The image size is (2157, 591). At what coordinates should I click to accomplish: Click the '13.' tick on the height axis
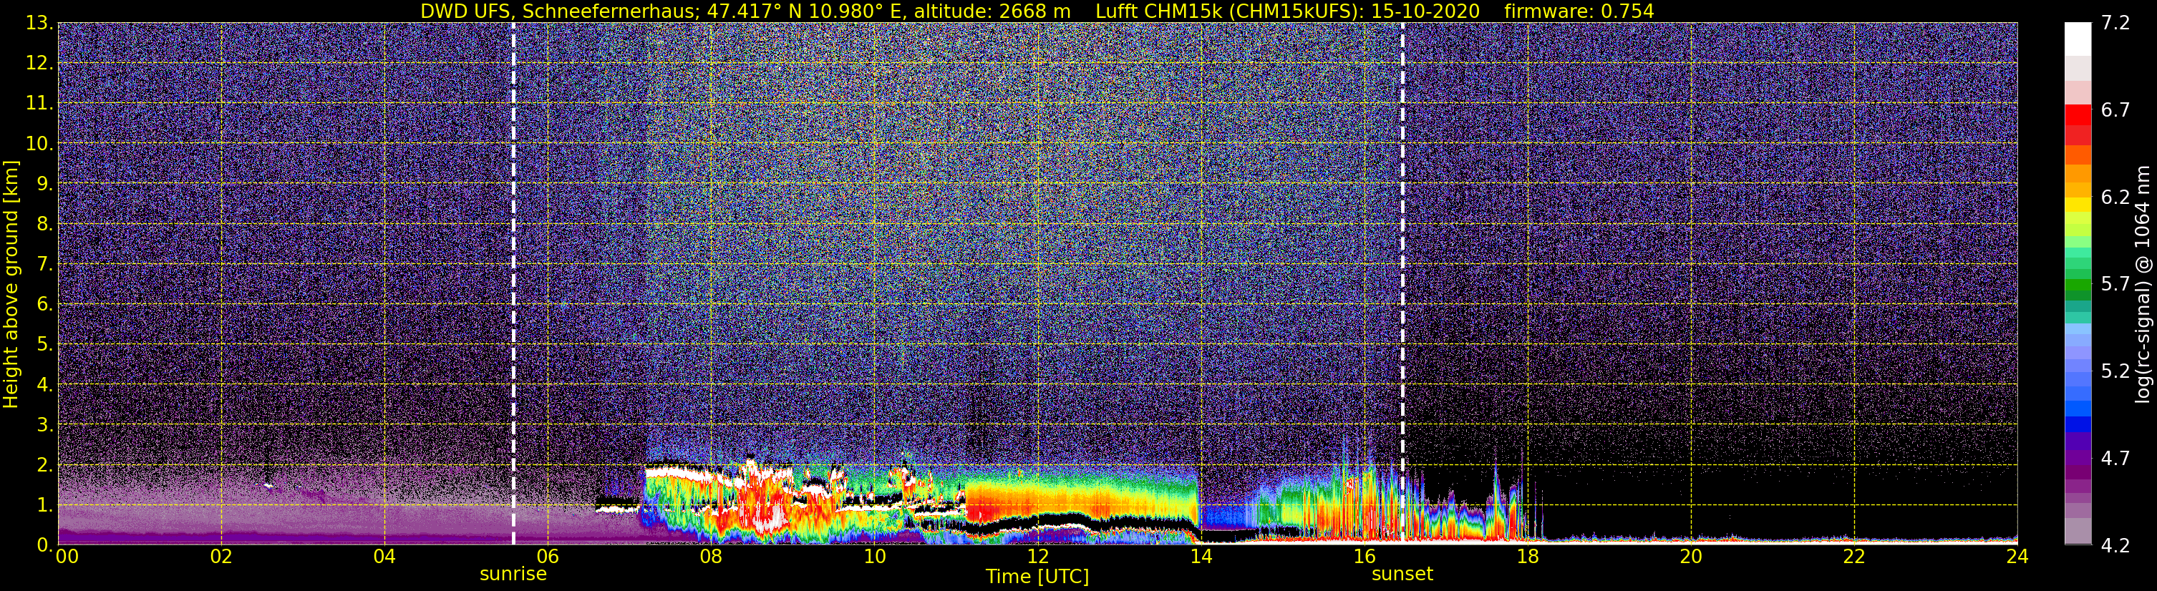click(39, 24)
